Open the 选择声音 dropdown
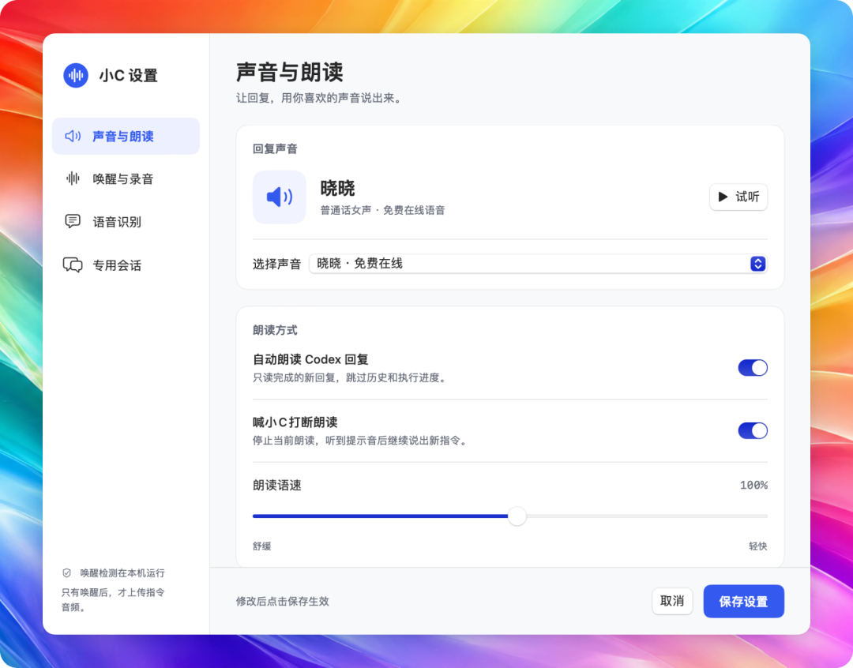 click(538, 264)
